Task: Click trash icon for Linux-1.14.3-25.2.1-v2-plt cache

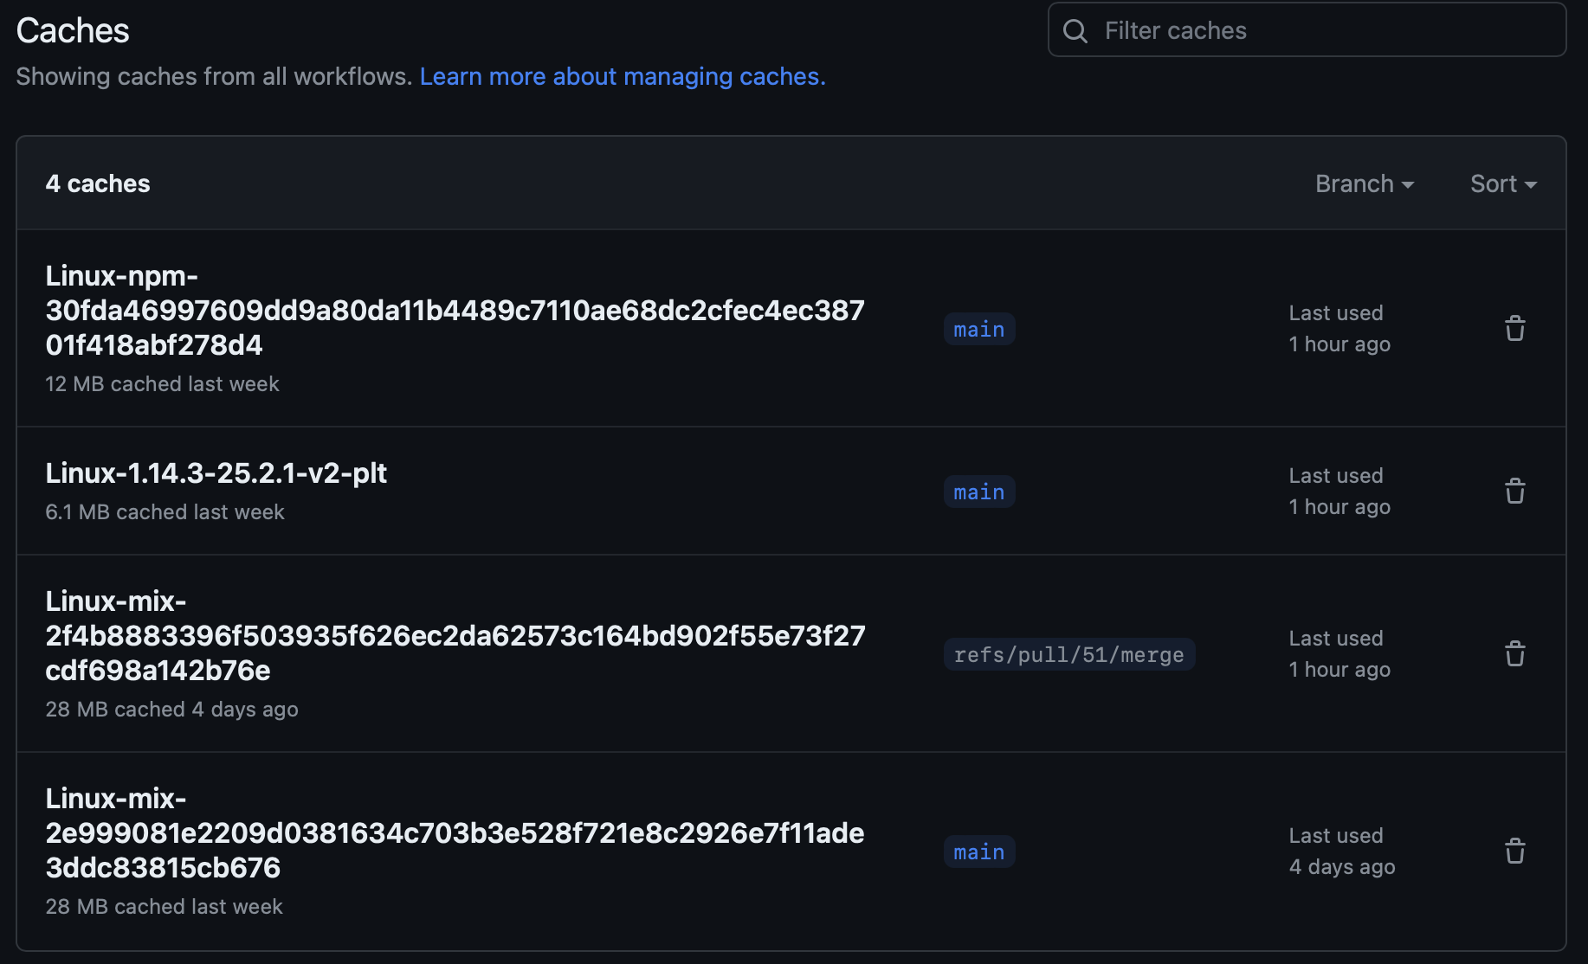Action: (x=1514, y=492)
